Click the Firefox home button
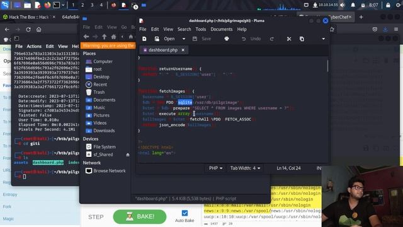The image size is (403, 227). (38, 30)
